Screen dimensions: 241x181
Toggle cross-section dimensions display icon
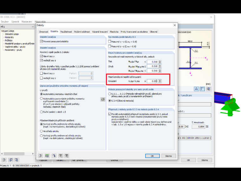[196, 89]
